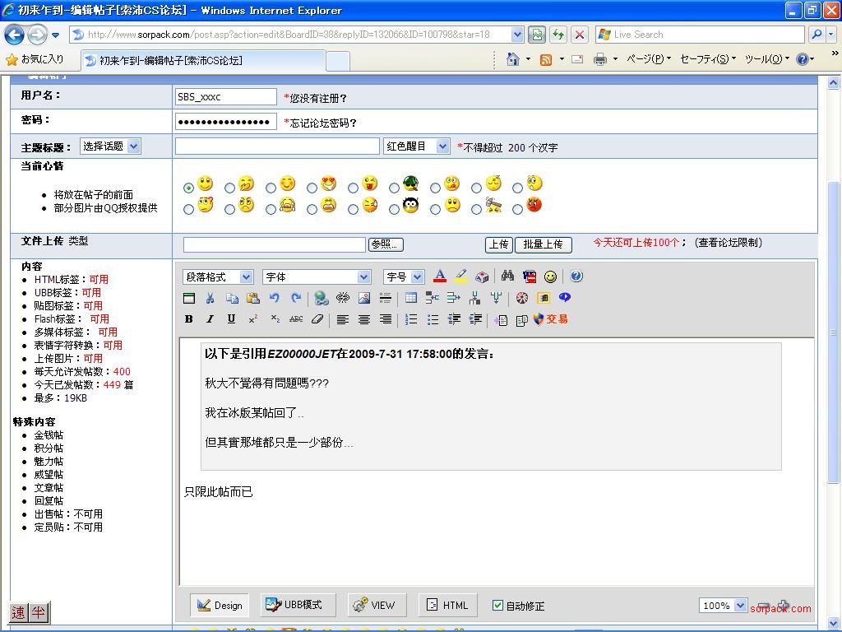This screenshot has height=632, width=842.
Task: Select the first smiley mood radio button
Action: click(189, 188)
